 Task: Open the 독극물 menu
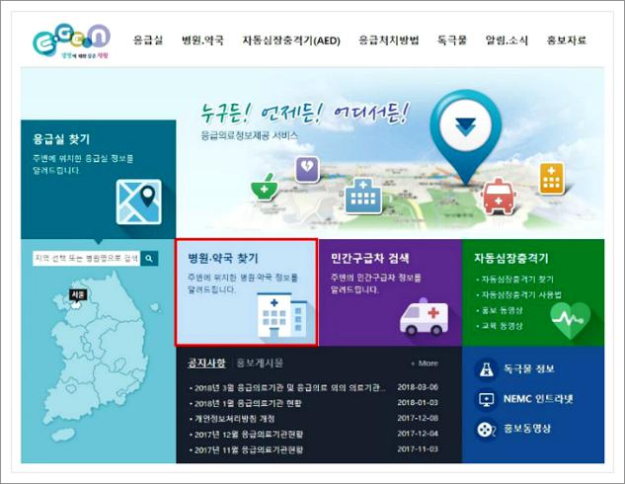click(x=452, y=40)
